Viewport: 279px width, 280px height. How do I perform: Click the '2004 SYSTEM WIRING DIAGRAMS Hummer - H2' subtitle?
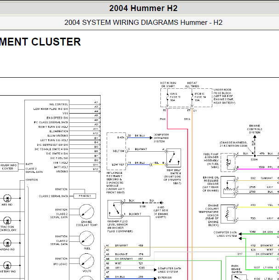pyautogui.click(x=143, y=23)
